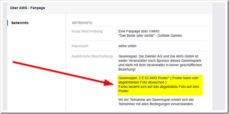
Task: Click the paragraph 'Mit der Teilnahme am Gewinnspiel'
Action: point(156,102)
